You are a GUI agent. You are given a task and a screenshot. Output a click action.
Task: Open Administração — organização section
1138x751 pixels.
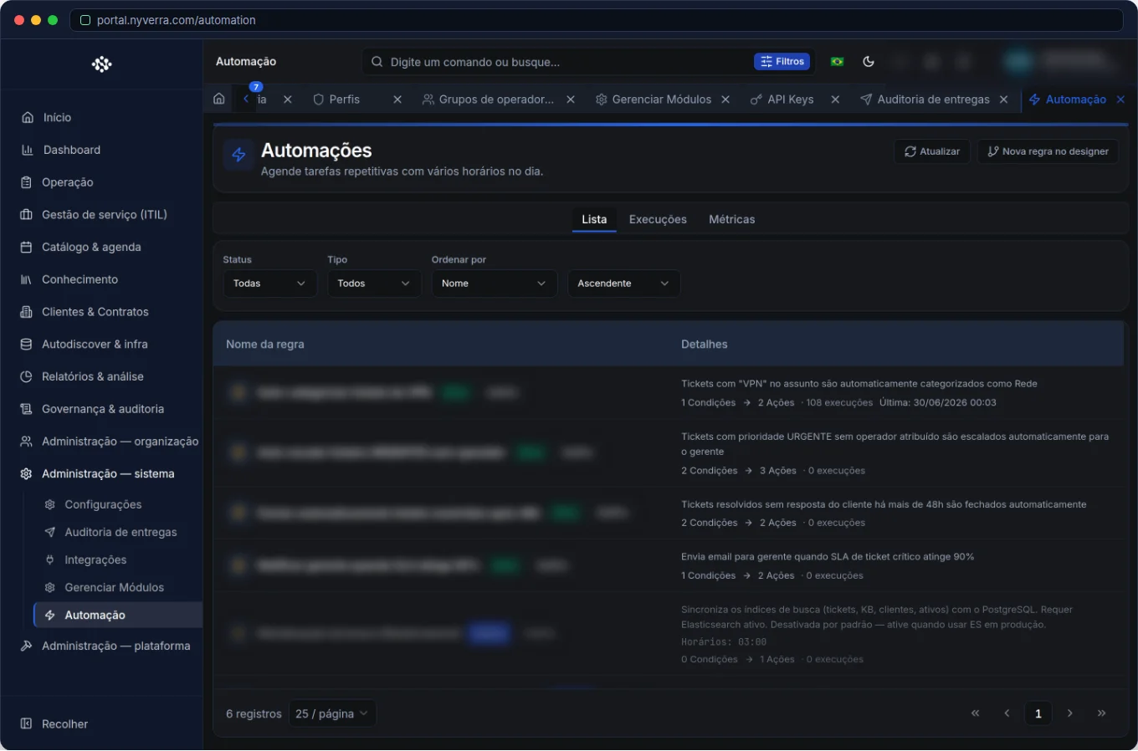tap(120, 442)
